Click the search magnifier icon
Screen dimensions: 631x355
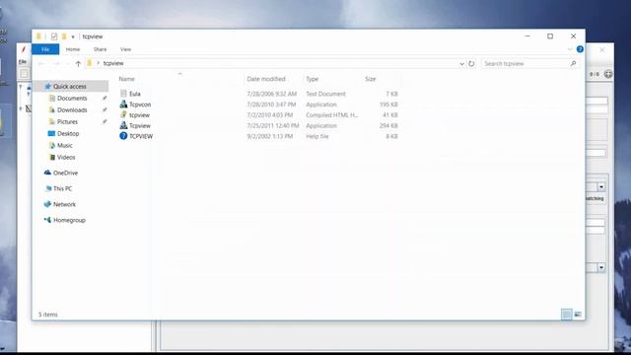(x=573, y=63)
